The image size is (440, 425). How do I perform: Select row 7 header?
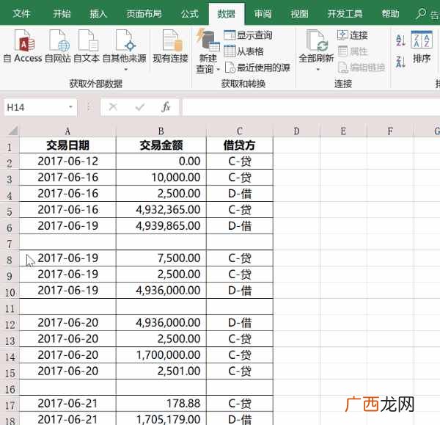coord(10,244)
